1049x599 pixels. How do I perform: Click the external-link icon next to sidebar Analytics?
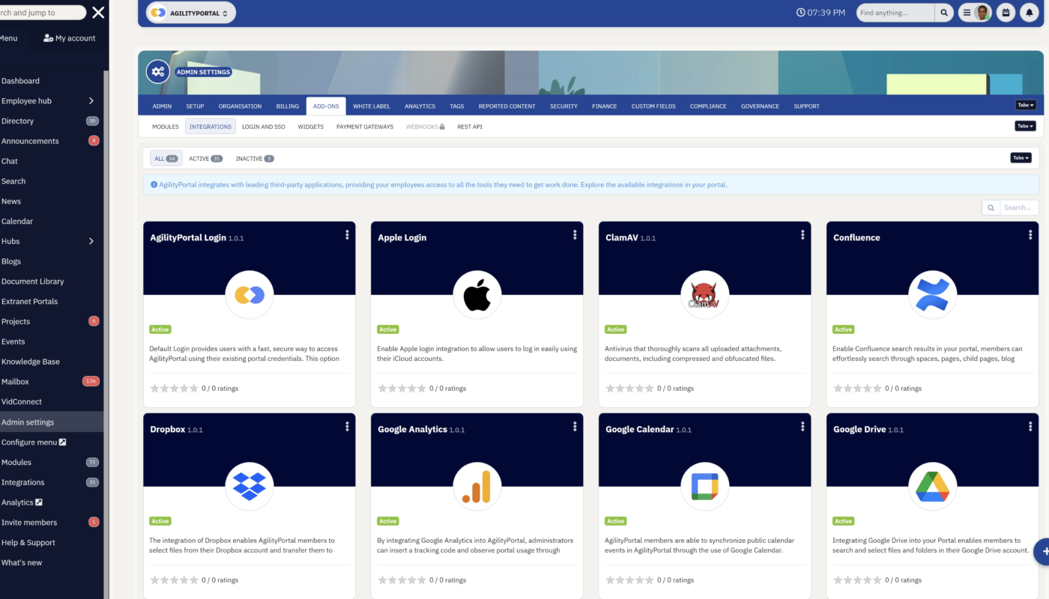coord(39,502)
